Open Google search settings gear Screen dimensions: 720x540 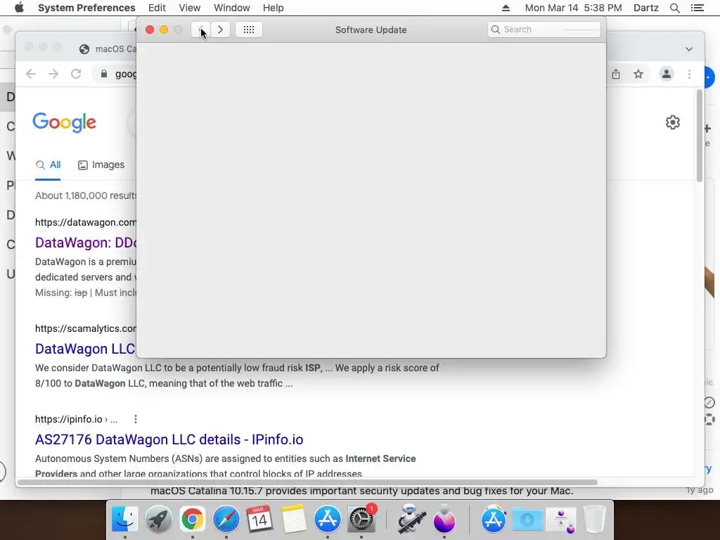coord(673,122)
